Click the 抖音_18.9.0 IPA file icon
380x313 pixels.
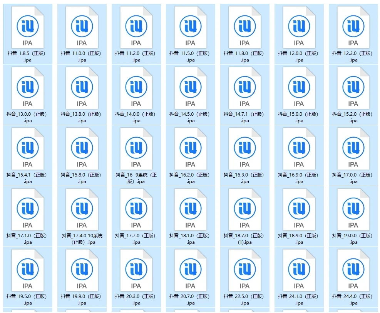299,210
